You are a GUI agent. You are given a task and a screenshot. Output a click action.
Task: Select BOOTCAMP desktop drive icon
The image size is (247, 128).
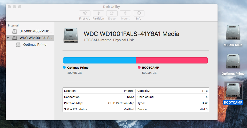[x=233, y=90]
